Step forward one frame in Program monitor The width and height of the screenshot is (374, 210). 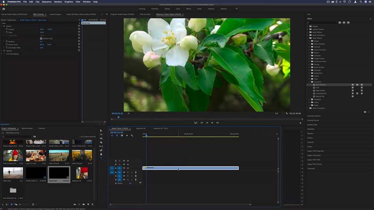coord(212,123)
